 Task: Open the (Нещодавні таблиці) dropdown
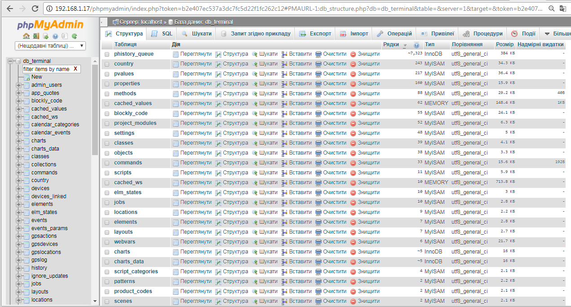tap(49, 45)
